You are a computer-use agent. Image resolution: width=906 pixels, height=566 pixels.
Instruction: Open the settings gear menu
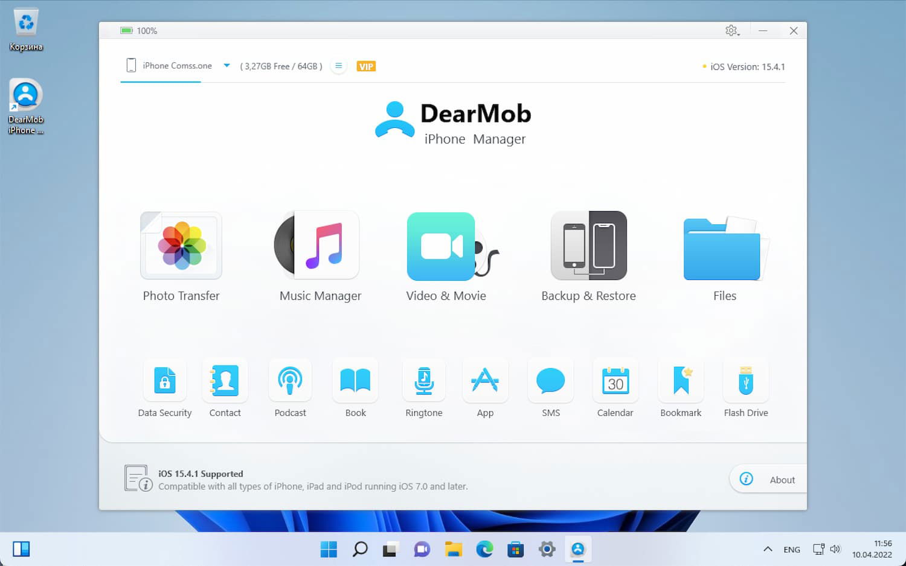click(x=731, y=30)
